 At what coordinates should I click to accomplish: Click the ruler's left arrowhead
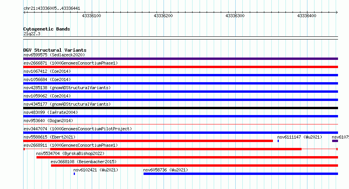tap(24, 12)
